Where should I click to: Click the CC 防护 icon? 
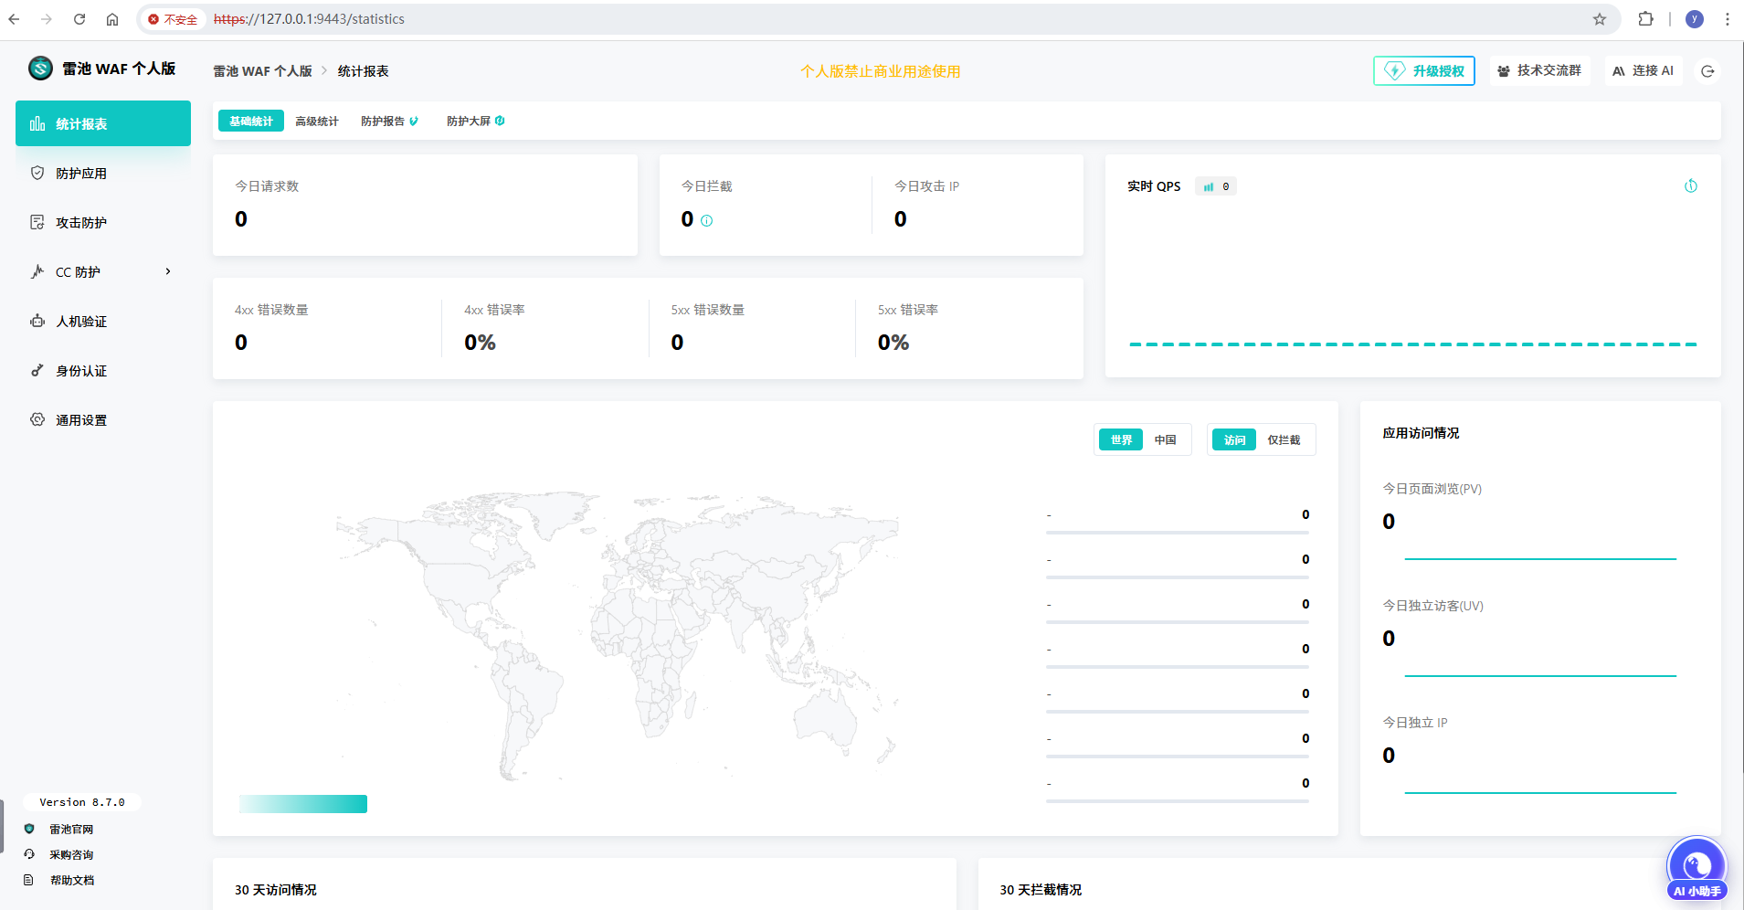(x=37, y=271)
